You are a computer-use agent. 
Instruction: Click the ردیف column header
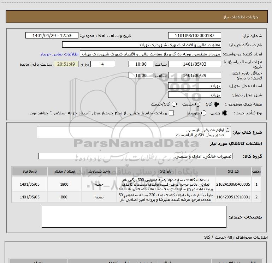click(x=256, y=171)
